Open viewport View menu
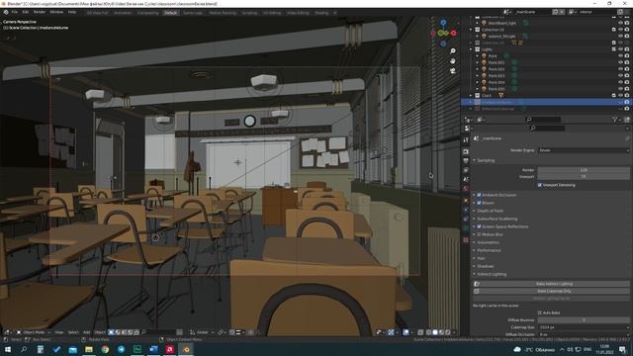Screen dimensions: 633x356 pyautogui.click(x=59, y=332)
